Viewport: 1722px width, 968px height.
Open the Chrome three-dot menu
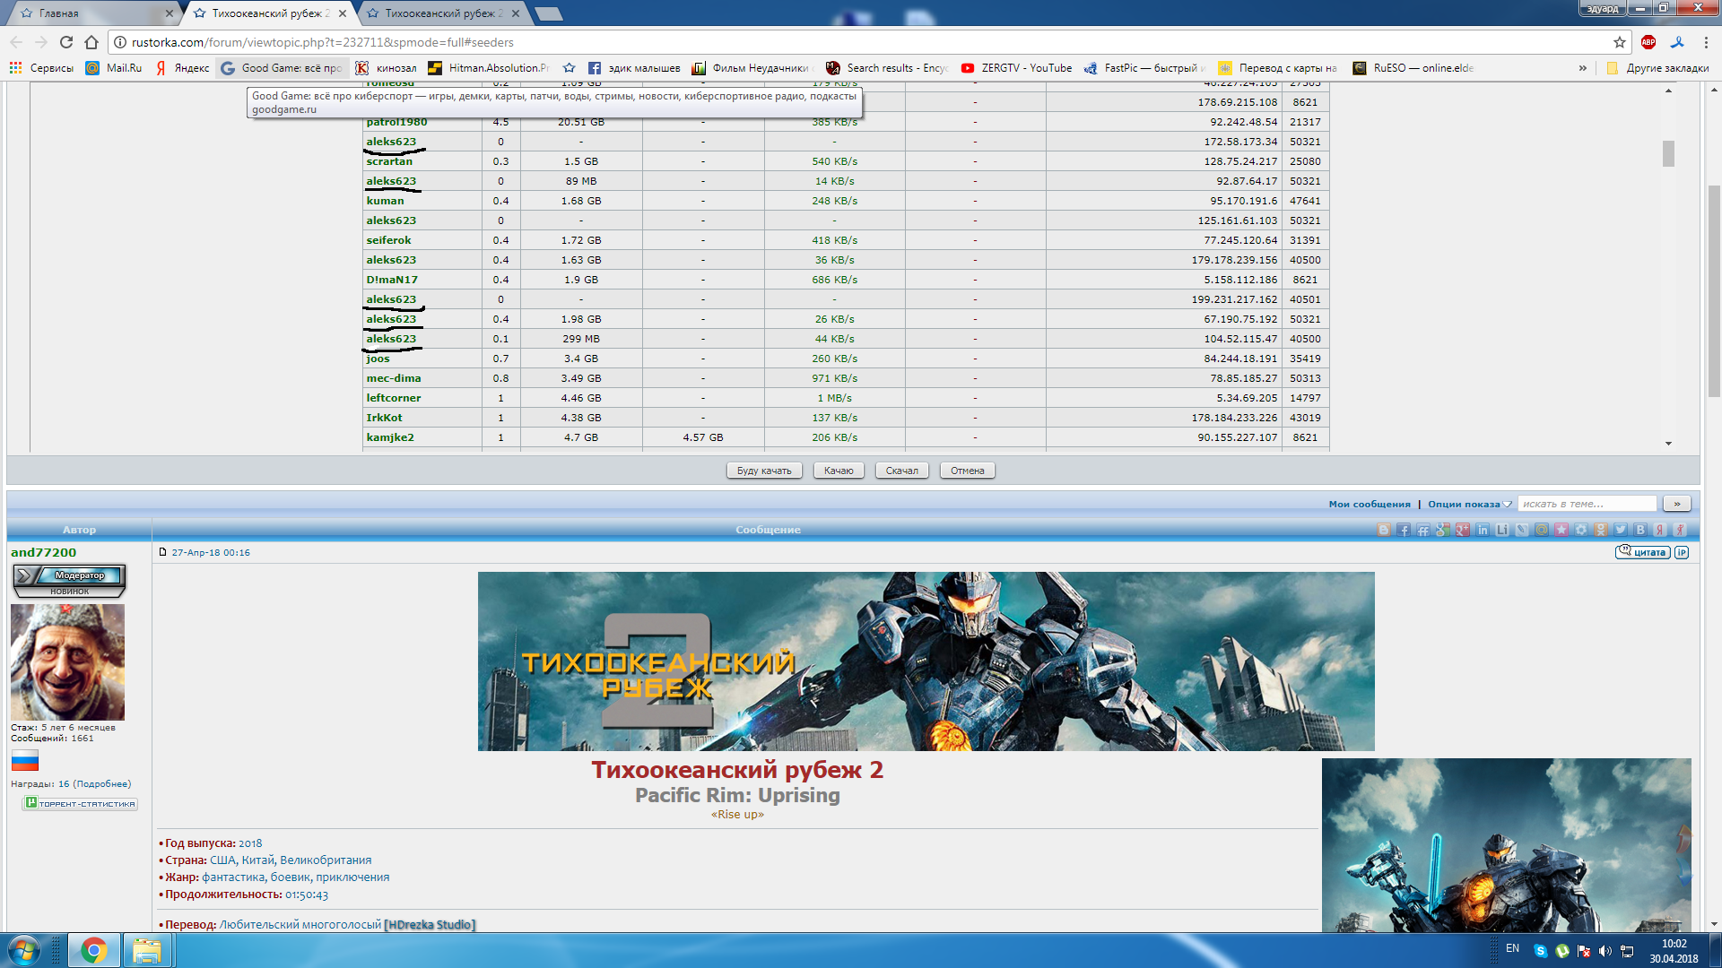click(1706, 42)
